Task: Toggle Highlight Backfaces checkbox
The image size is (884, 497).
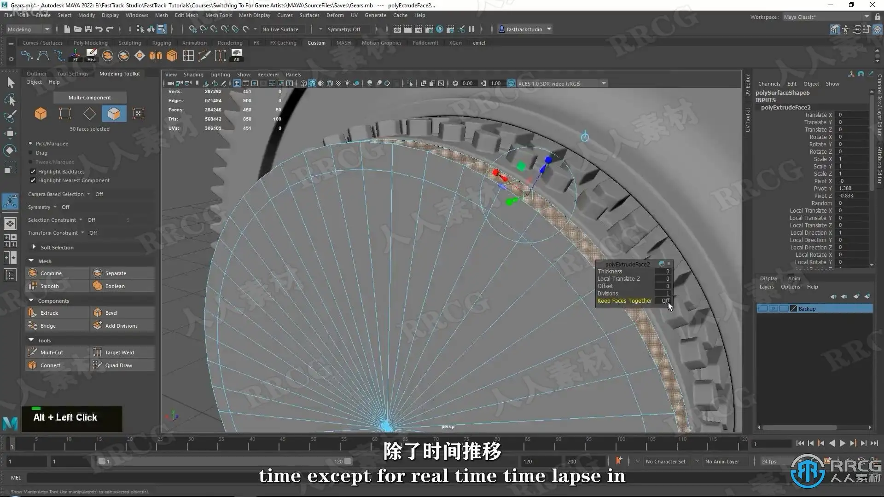Action: tap(33, 172)
